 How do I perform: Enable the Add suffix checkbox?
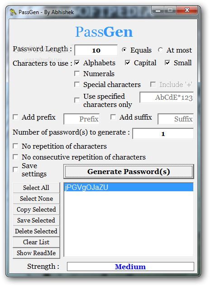[x=113, y=117]
